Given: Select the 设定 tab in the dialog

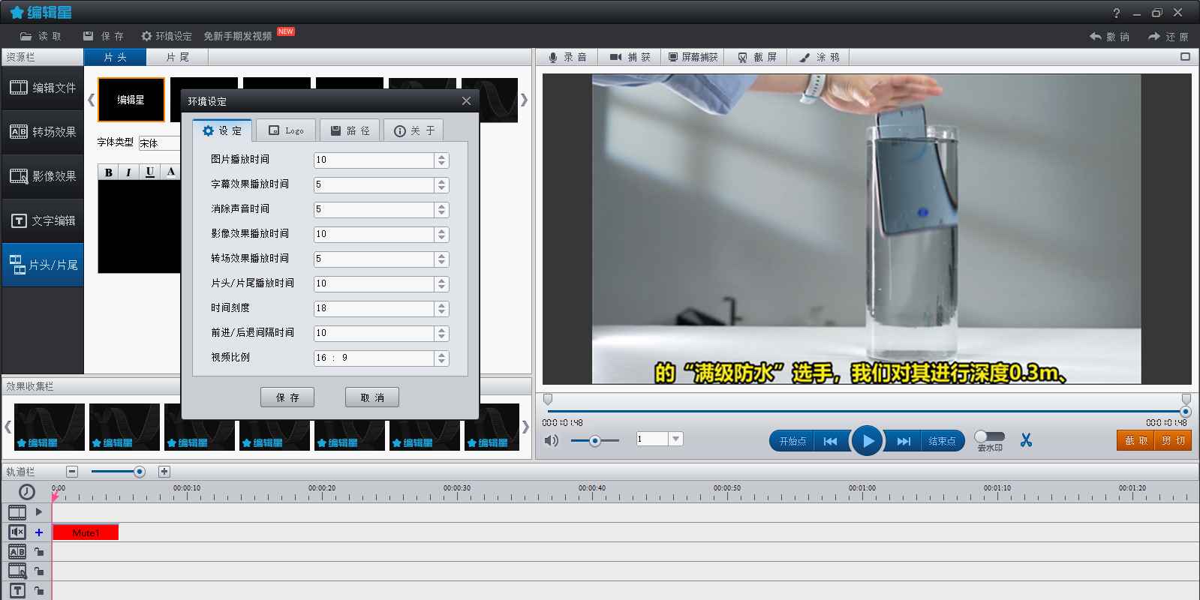Looking at the screenshot, I should coord(222,130).
